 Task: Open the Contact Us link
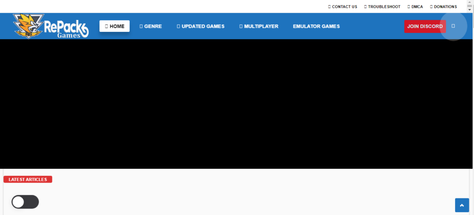pos(343,6)
